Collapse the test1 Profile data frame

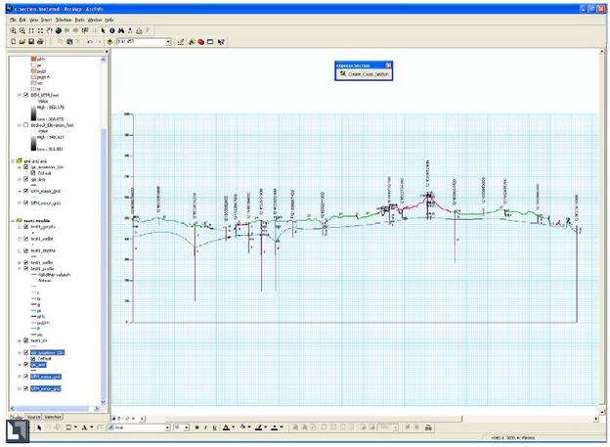pos(13,221)
